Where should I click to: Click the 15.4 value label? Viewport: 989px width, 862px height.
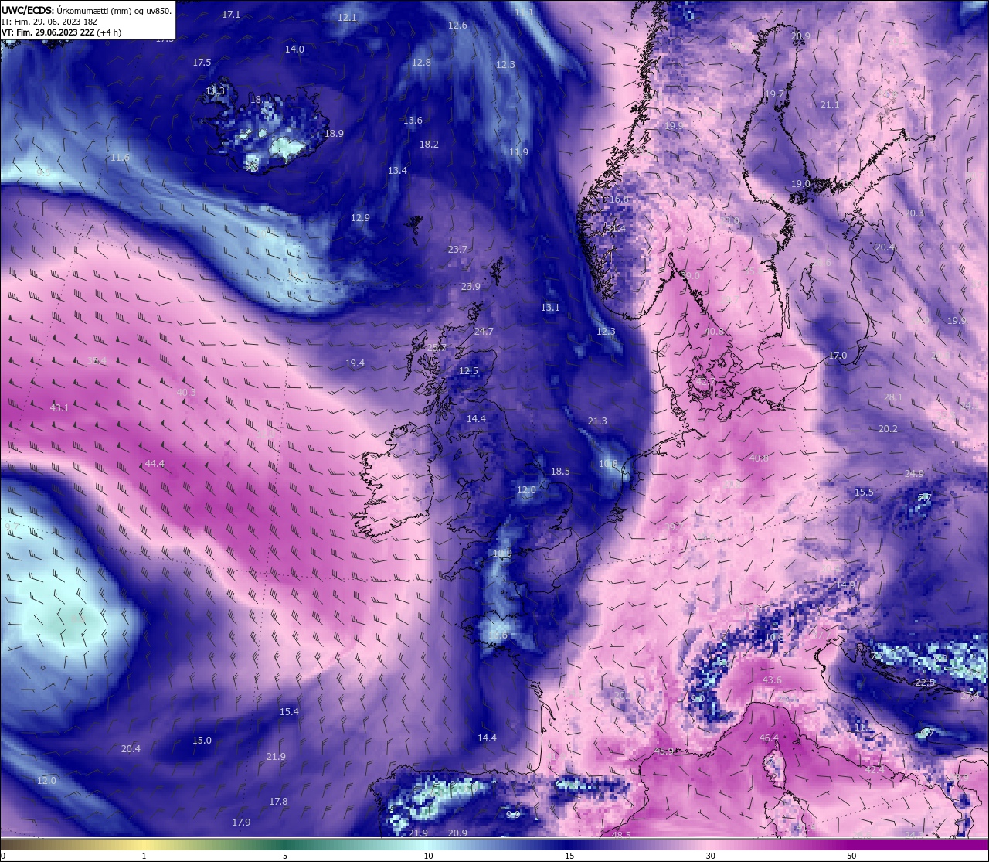(x=289, y=712)
